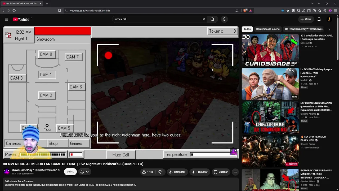Click the Compartir share button
The width and height of the screenshot is (339, 191).
(x=177, y=172)
